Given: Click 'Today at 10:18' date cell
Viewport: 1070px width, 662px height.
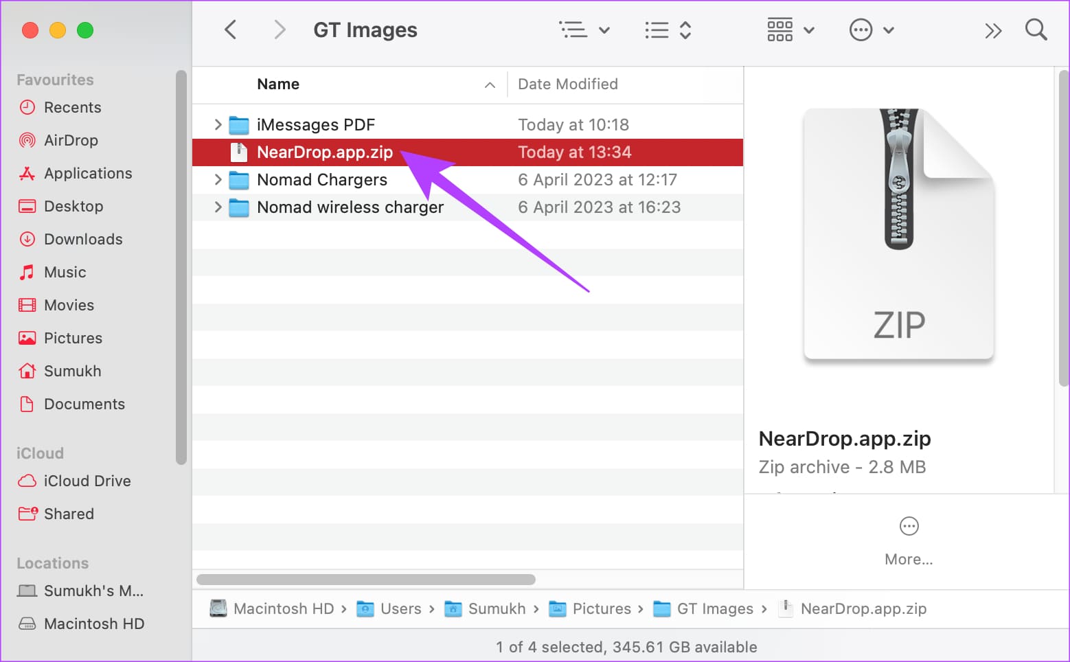Looking at the screenshot, I should pyautogui.click(x=573, y=124).
